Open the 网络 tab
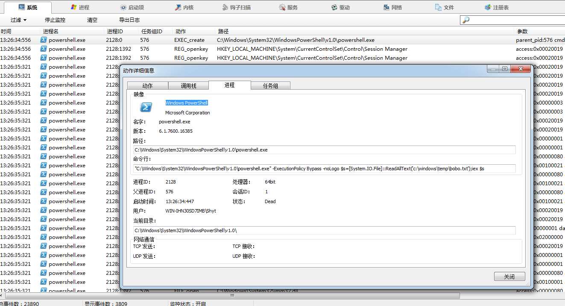Viewport: 565px width, 306px height. click(392, 7)
